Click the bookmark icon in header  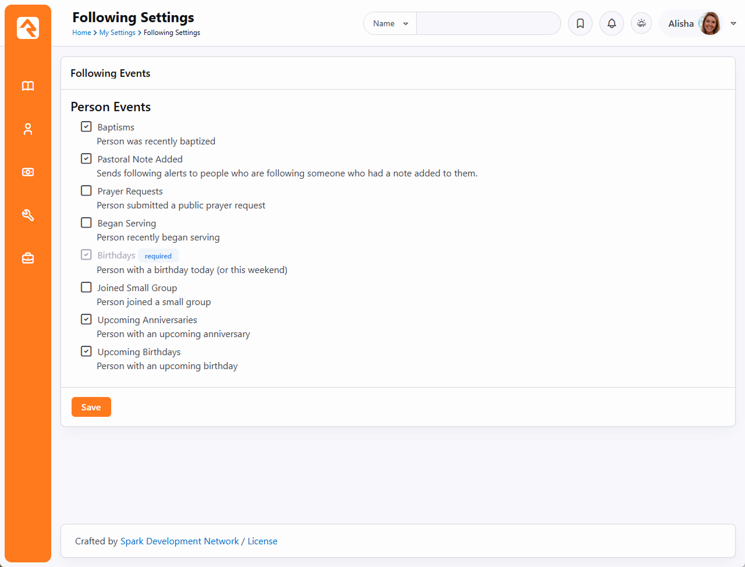(580, 24)
